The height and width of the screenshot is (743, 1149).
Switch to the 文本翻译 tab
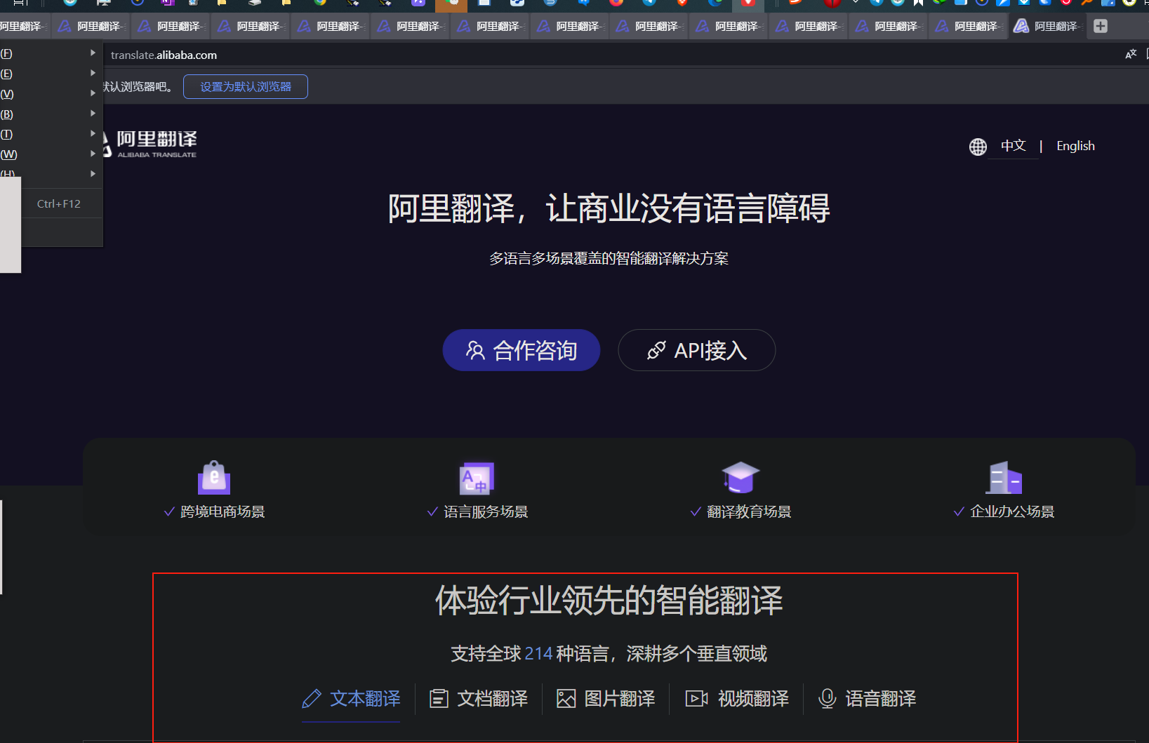tap(351, 699)
